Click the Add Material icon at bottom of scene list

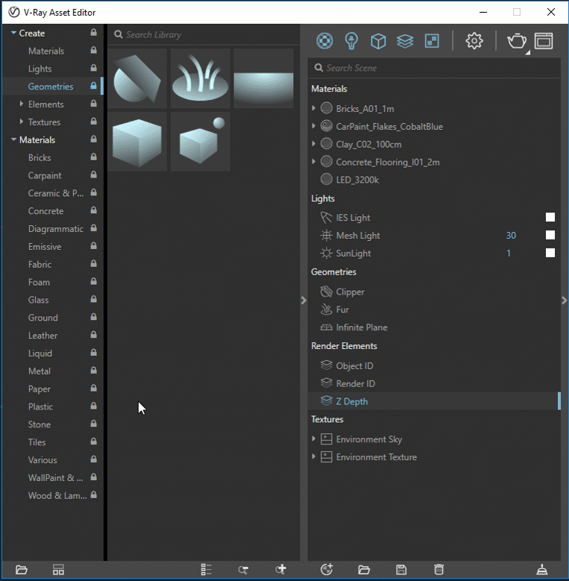327,570
